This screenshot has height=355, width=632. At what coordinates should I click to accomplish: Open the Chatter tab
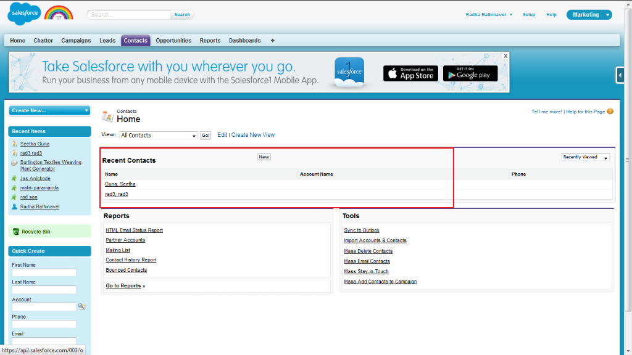click(x=43, y=41)
